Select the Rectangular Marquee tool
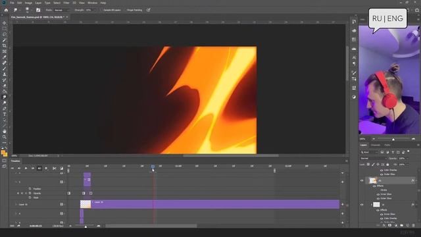The width and height of the screenshot is (421, 237). (5, 29)
